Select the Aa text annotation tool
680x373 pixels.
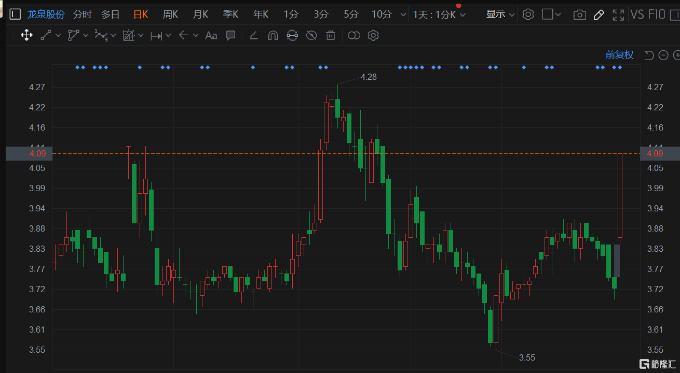pyautogui.click(x=211, y=35)
